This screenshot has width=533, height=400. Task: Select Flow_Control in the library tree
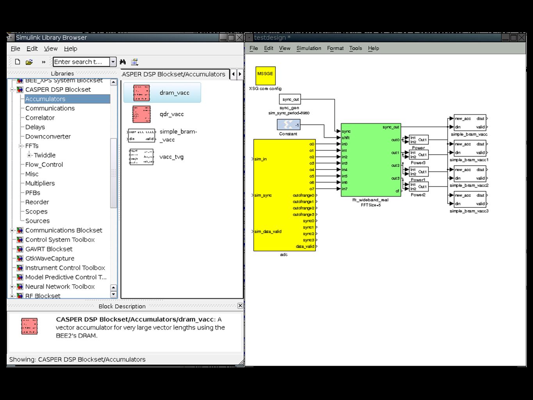(x=44, y=164)
